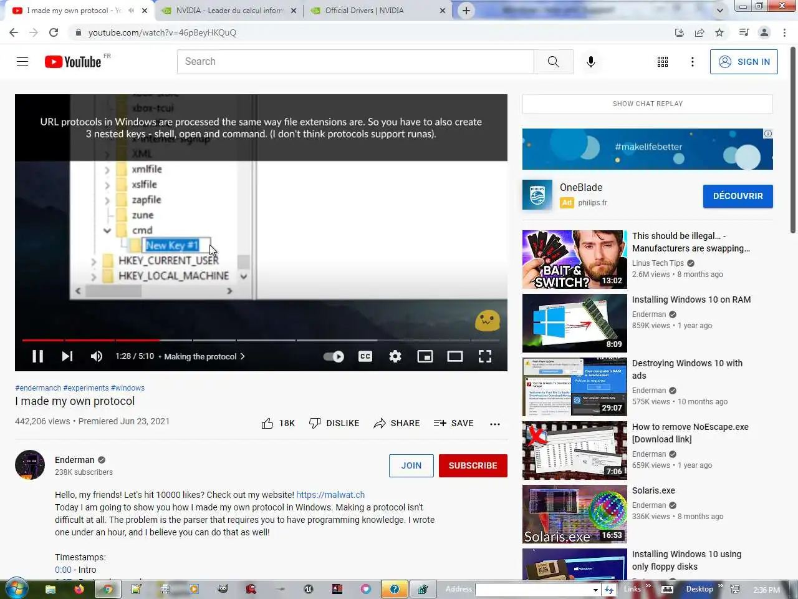Switch to miniplayer mode
The height and width of the screenshot is (599, 798).
(x=425, y=356)
